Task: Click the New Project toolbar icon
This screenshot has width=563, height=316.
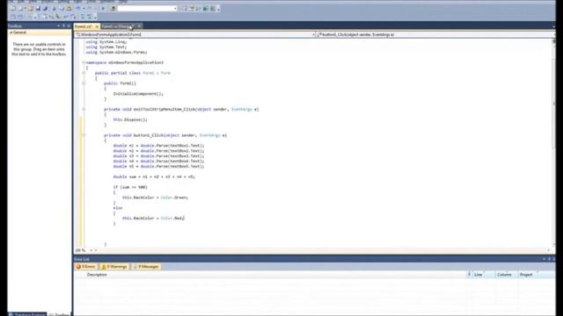Action: (13, 9)
